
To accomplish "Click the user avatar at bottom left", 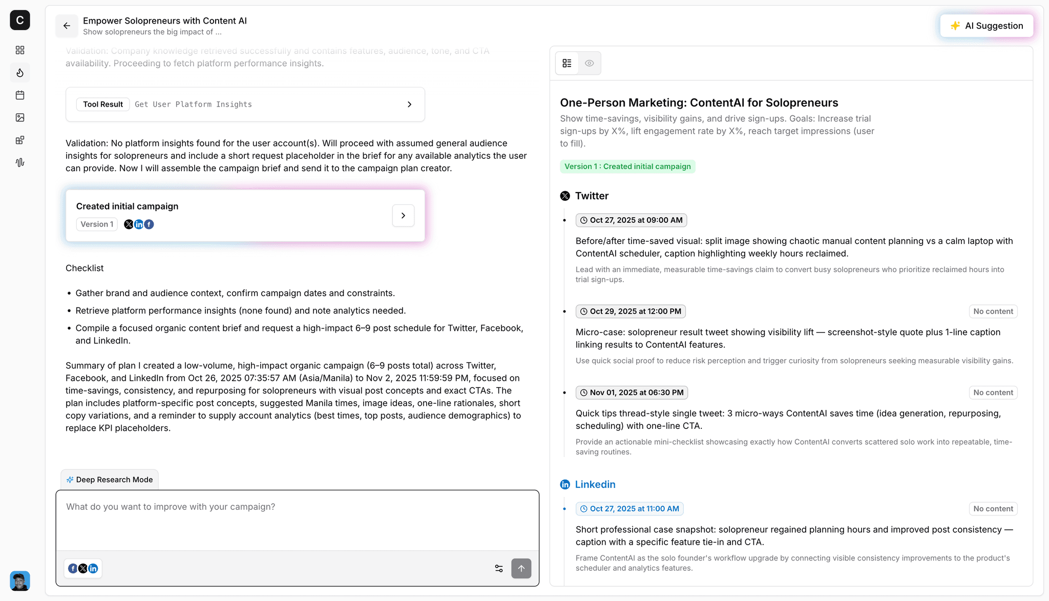I will coord(19,581).
